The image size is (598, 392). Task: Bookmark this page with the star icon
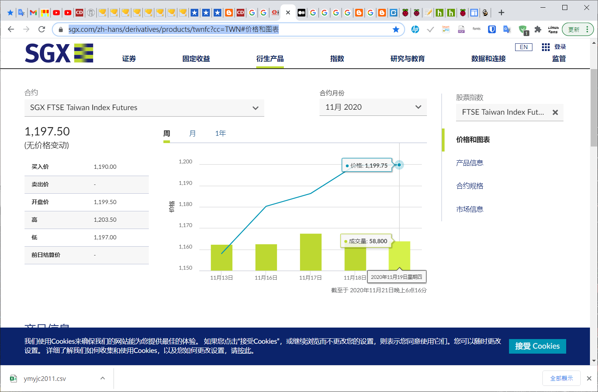(396, 30)
